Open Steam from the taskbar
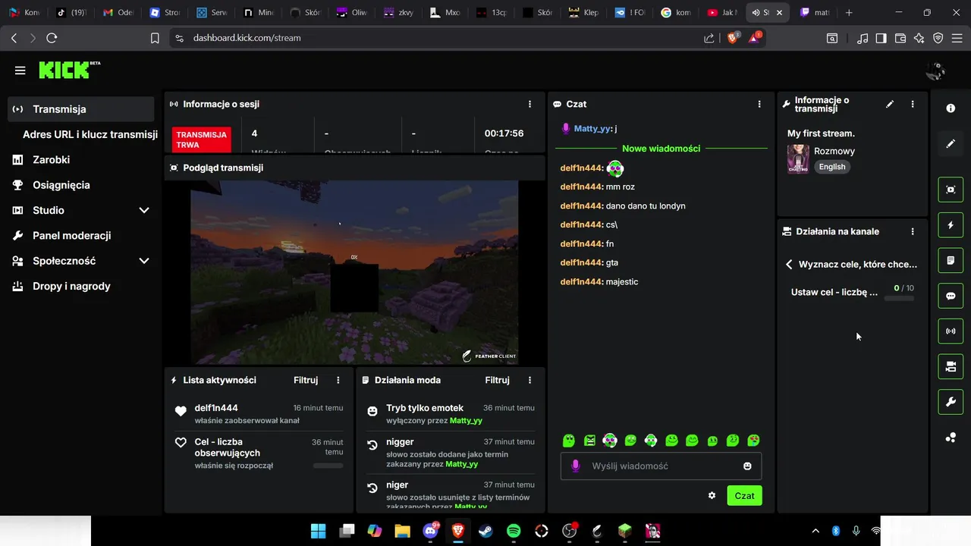Screen dimensions: 971x546 [x=485, y=531]
